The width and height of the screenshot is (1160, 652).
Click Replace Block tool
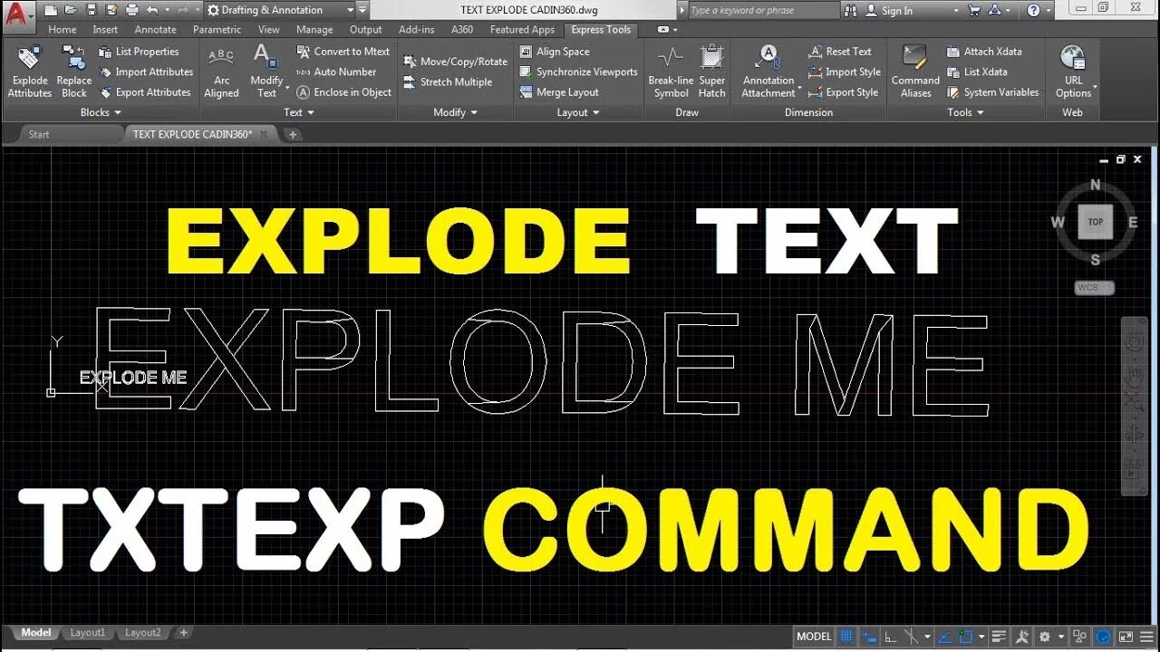click(74, 72)
